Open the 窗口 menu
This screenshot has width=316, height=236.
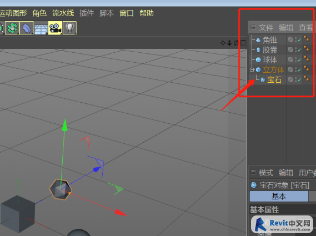pyautogui.click(x=127, y=13)
